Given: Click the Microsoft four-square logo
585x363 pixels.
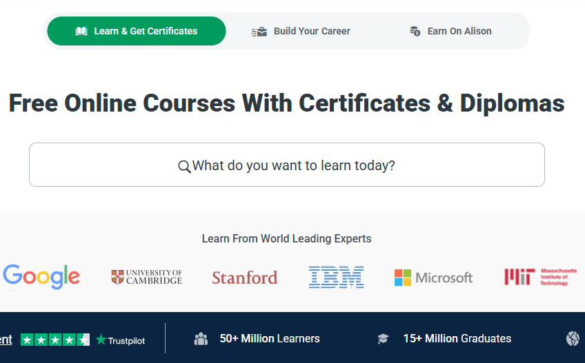Looking at the screenshot, I should click(433, 278).
